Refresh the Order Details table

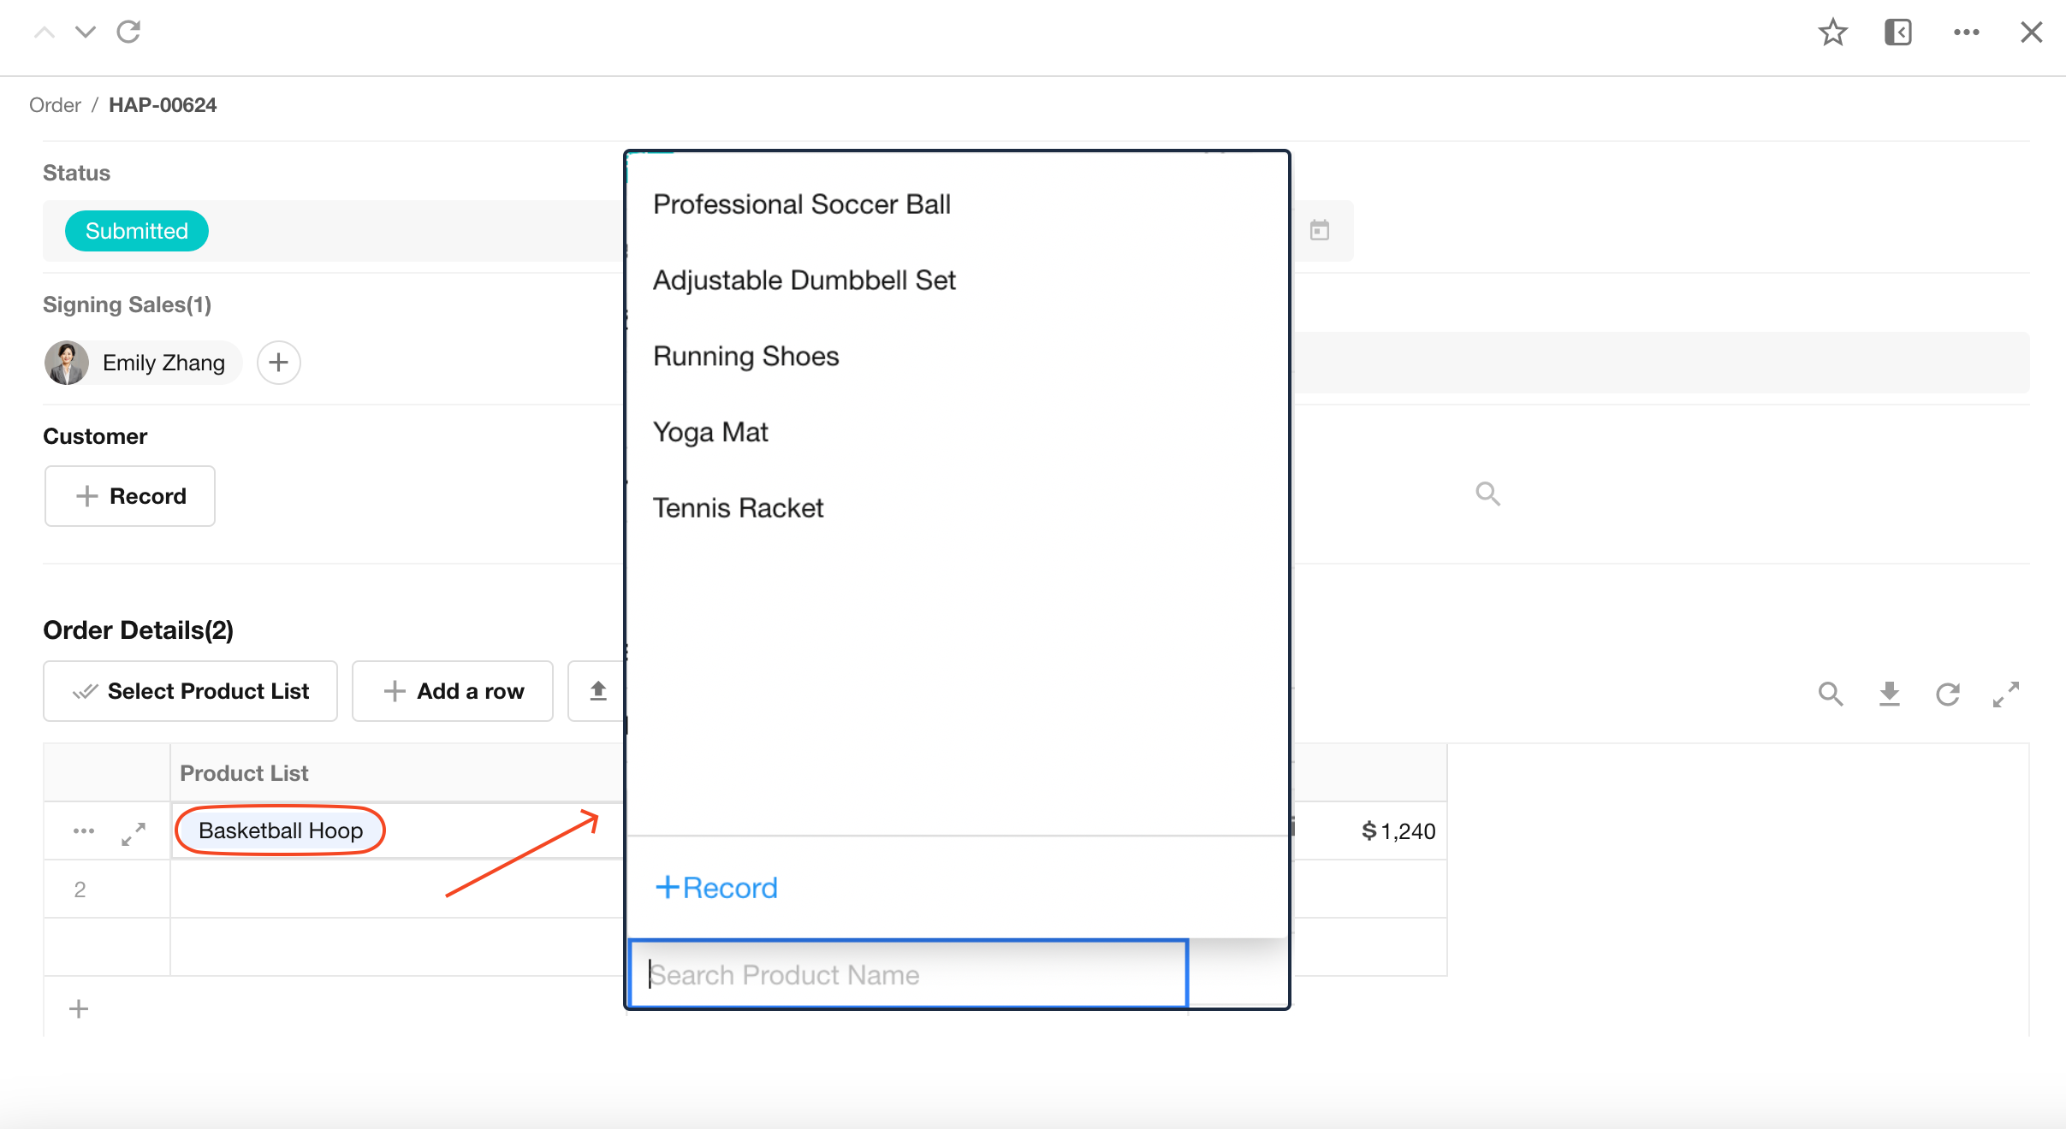[1947, 693]
